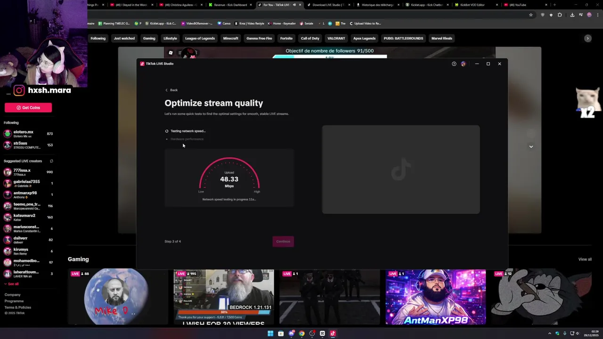Go to next LIVE with down chevron

(531, 146)
